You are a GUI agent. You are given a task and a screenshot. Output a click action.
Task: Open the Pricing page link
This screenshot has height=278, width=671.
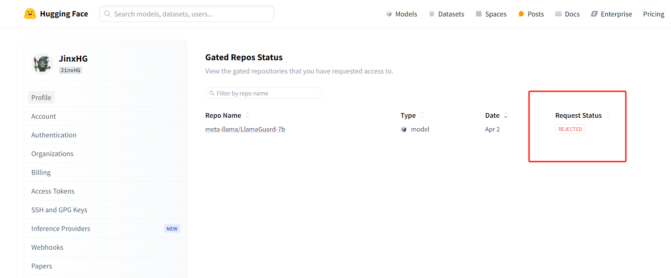point(654,14)
